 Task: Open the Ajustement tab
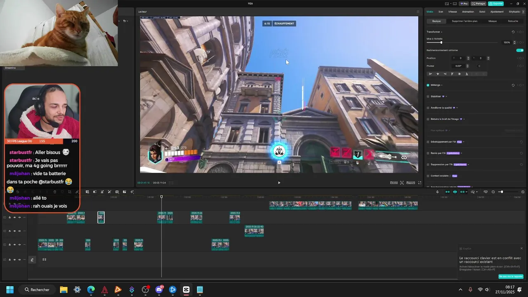coord(497,12)
